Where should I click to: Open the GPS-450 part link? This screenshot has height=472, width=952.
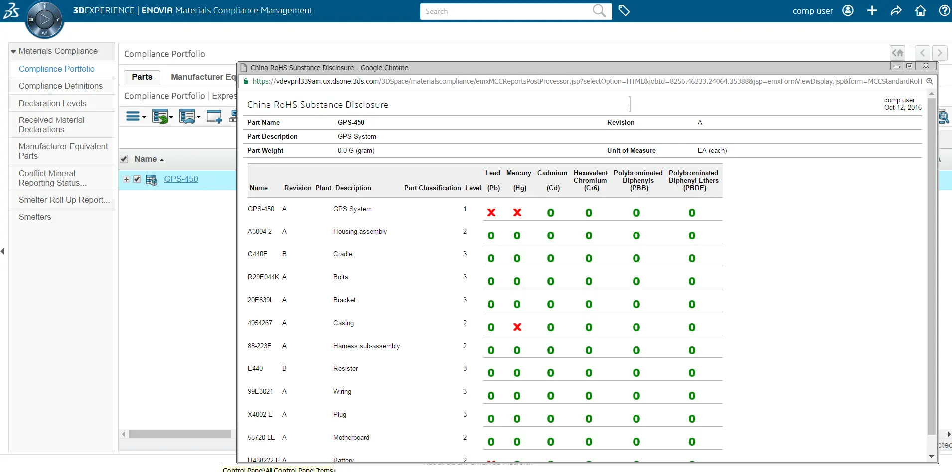(x=181, y=179)
